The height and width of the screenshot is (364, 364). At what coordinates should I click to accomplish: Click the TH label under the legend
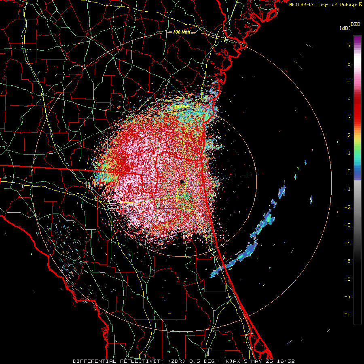point(347,315)
